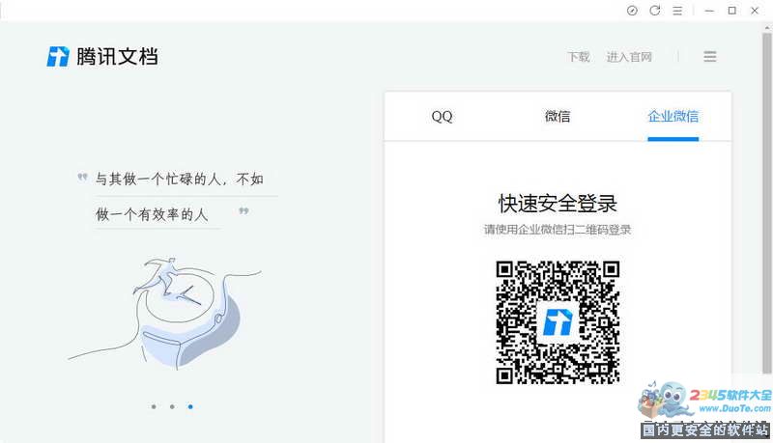
Task: Click the Tencent Docs logo icon
Action: coord(58,57)
